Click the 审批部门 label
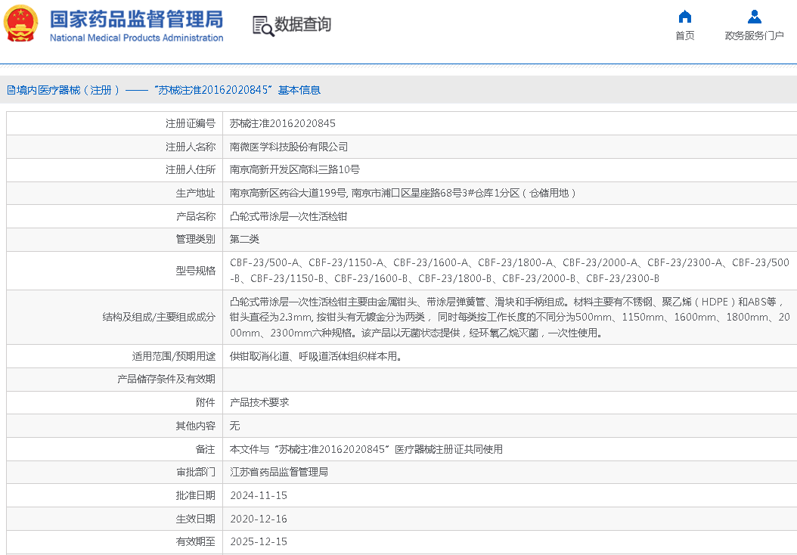797x555 pixels. click(x=196, y=472)
